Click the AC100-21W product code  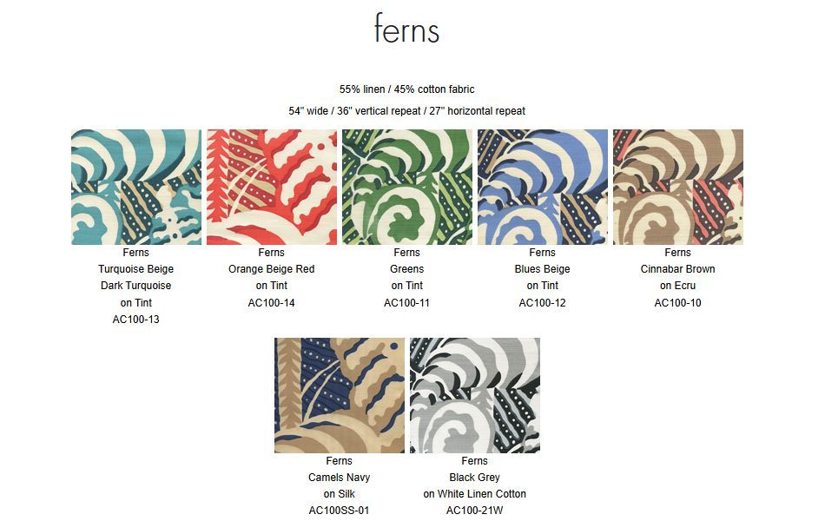474,511
